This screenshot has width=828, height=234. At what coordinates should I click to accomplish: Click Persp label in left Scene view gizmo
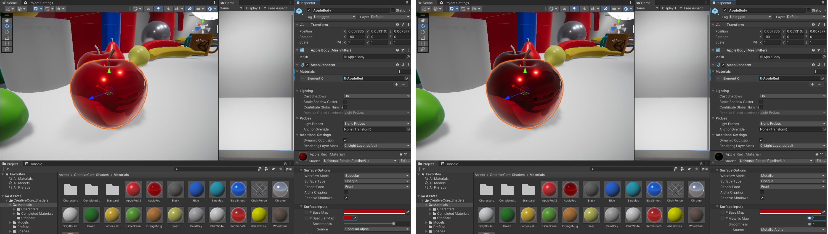tap(203, 41)
